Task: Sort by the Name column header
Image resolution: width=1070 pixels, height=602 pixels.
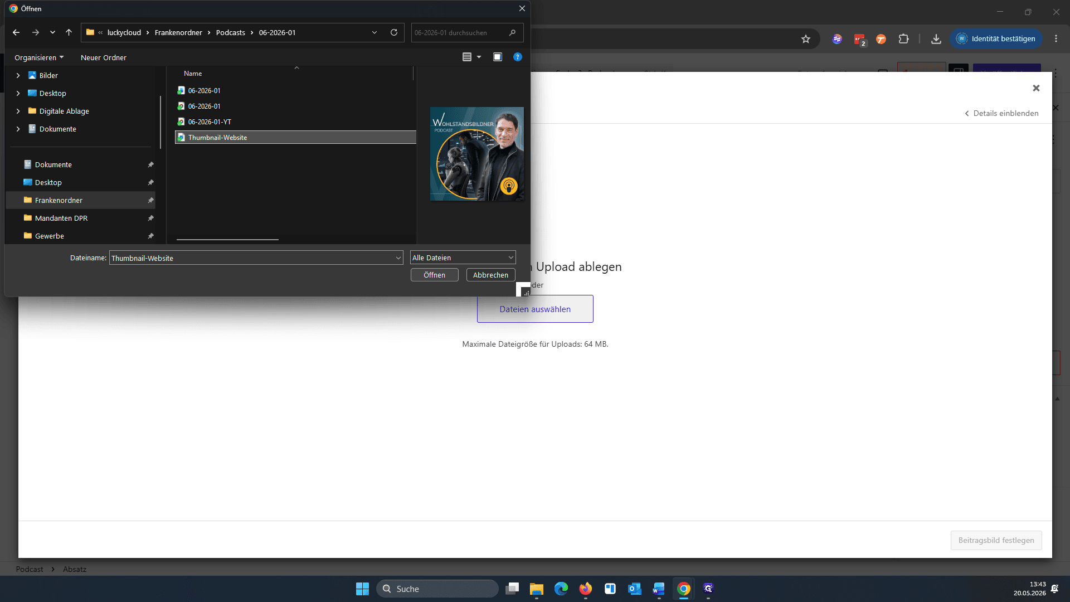Action: coord(193,74)
